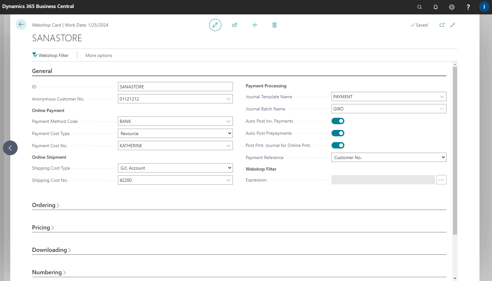Toggle Auto Post Prepayments switch
This screenshot has width=492, height=281.
click(x=338, y=133)
